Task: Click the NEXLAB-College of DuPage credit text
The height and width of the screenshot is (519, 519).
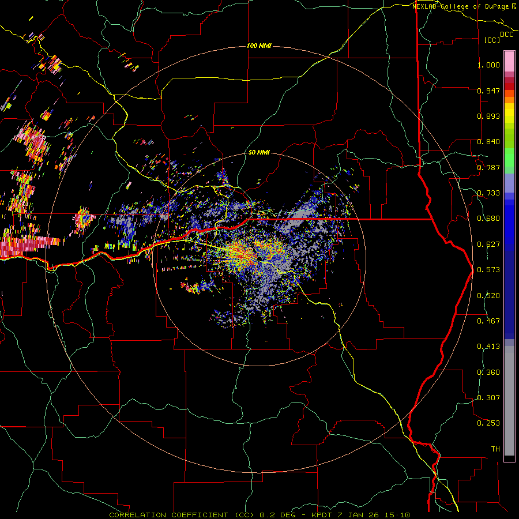Action: point(462,6)
